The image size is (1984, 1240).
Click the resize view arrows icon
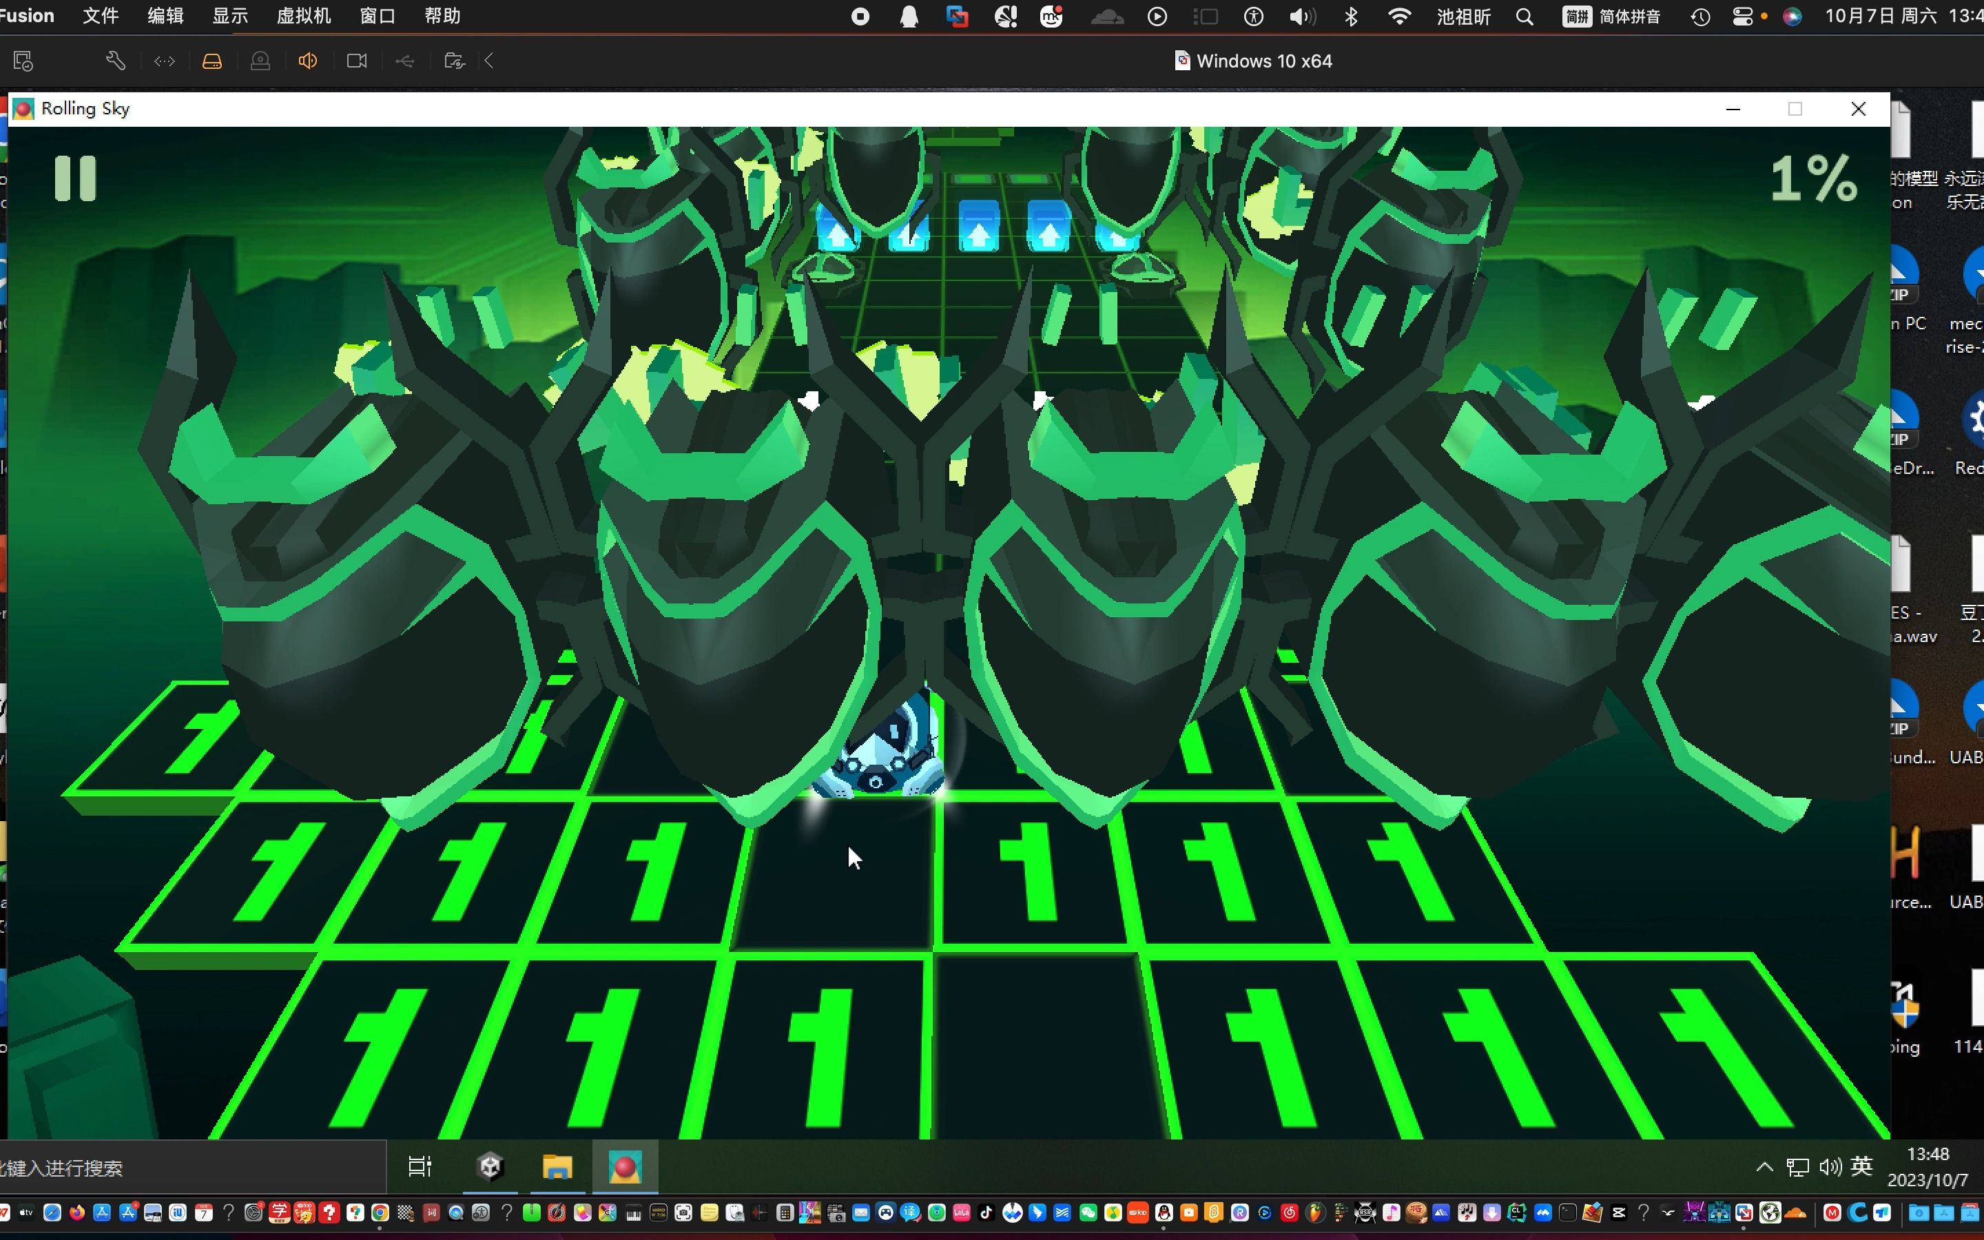click(165, 61)
